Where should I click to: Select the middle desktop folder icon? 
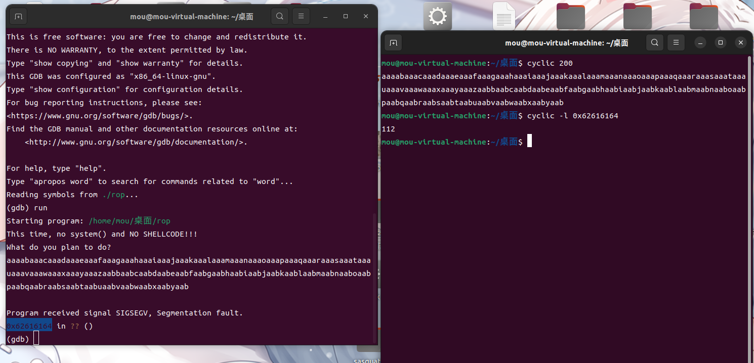(637, 16)
